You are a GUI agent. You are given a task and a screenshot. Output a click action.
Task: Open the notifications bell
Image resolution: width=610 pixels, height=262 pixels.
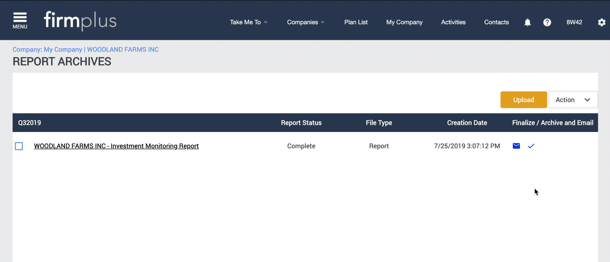(528, 22)
